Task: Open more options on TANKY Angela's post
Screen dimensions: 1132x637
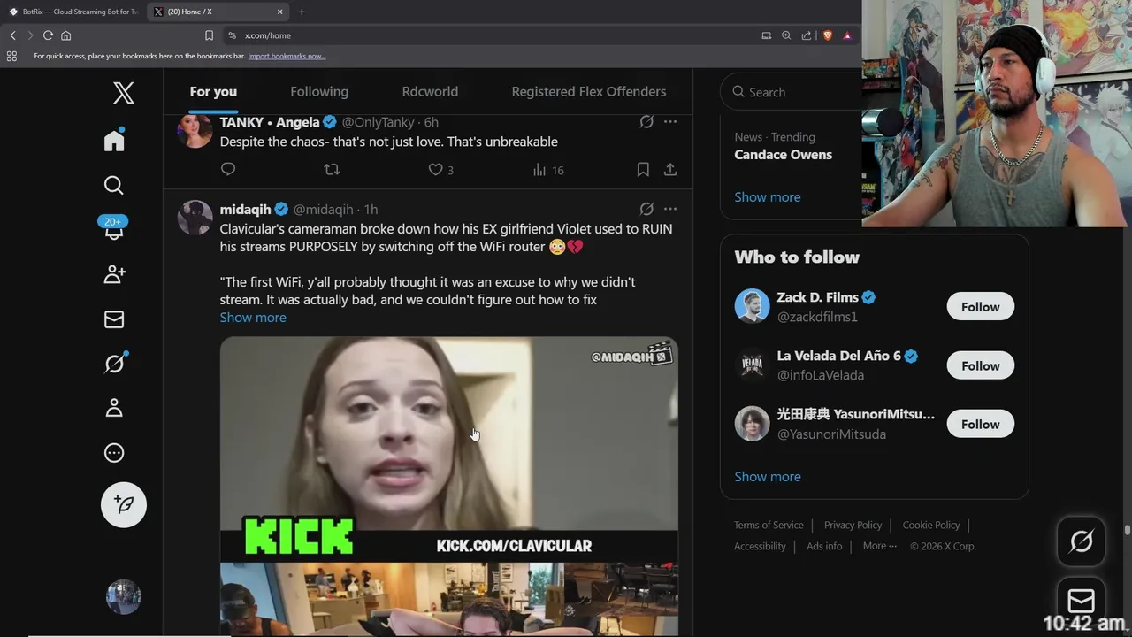Action: click(x=670, y=122)
